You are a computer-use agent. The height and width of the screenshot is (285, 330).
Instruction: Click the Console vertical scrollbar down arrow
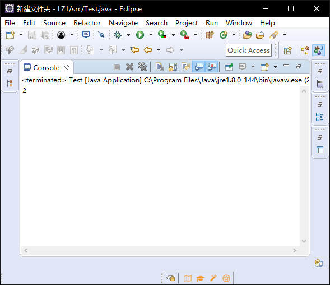(x=304, y=241)
